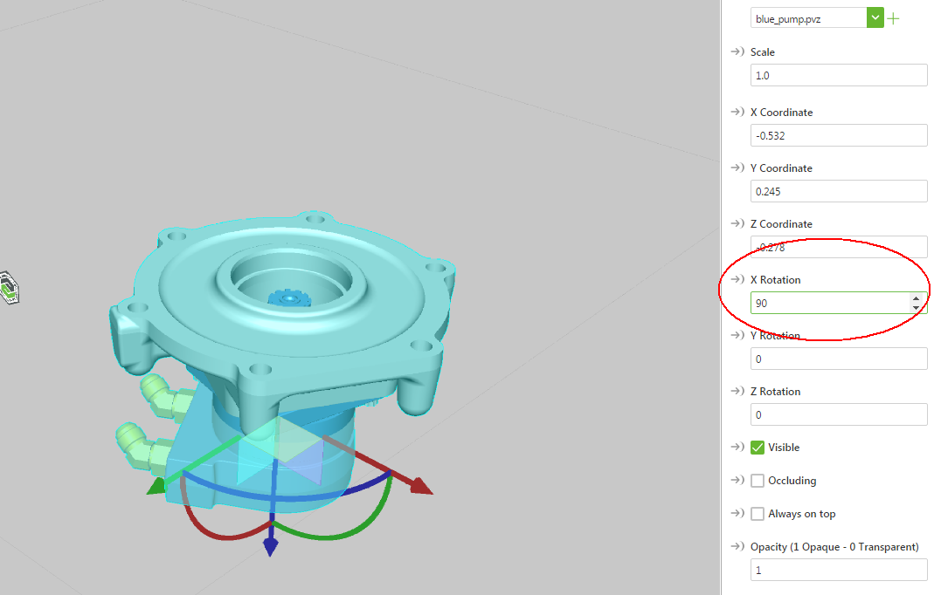Click the Y Coordinate input field
The height and width of the screenshot is (595, 934).
coord(839,192)
